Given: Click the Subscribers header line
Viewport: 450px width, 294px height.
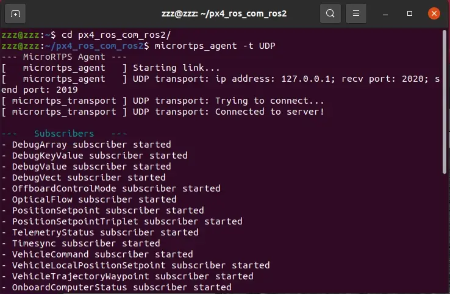Looking at the screenshot, I should pos(64,134).
